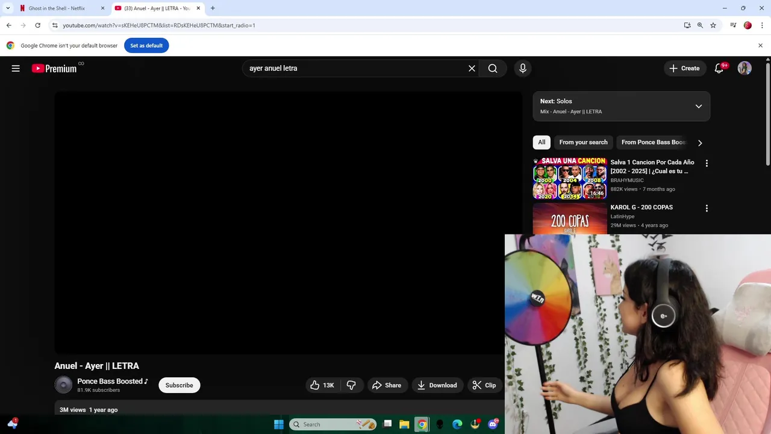The width and height of the screenshot is (771, 434).
Task: Open Chrome tab search dropdown
Action: coord(8,8)
